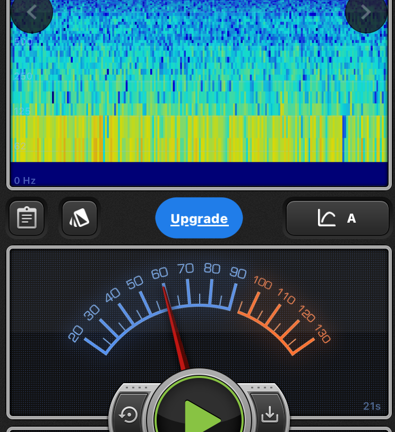Click the 21s elapsed time readout
Image resolution: width=395 pixels, height=432 pixels.
(x=372, y=407)
